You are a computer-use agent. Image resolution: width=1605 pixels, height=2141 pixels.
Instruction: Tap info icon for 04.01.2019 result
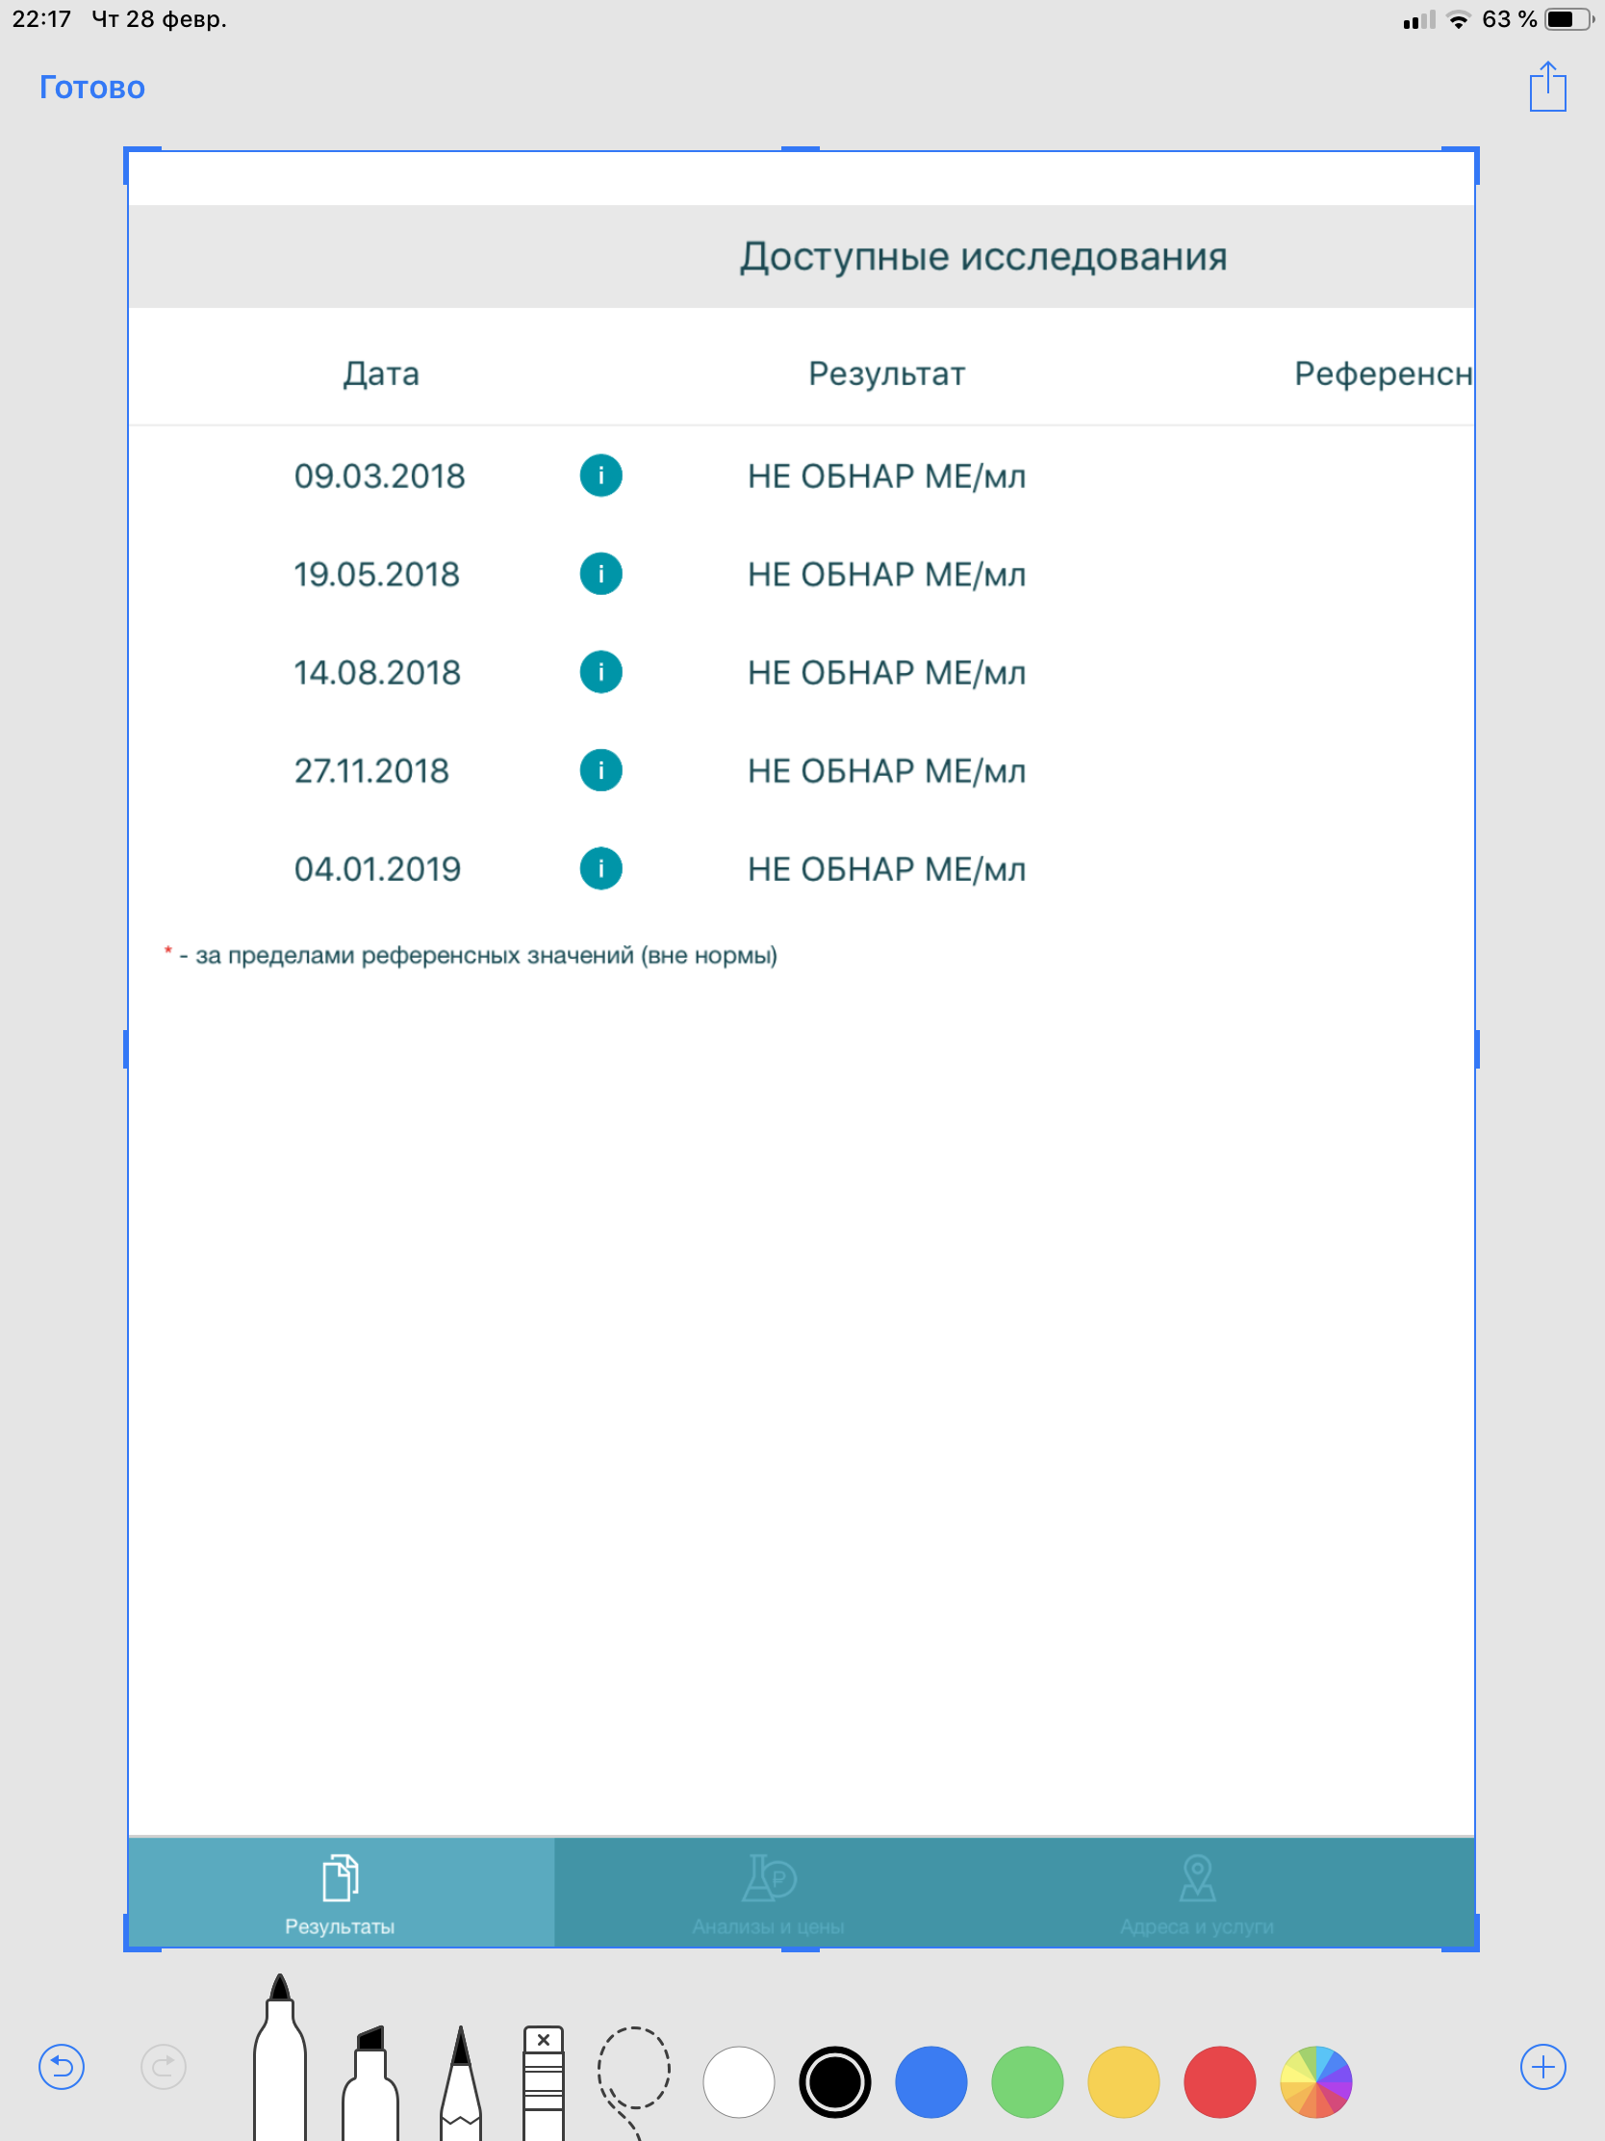[x=600, y=868]
